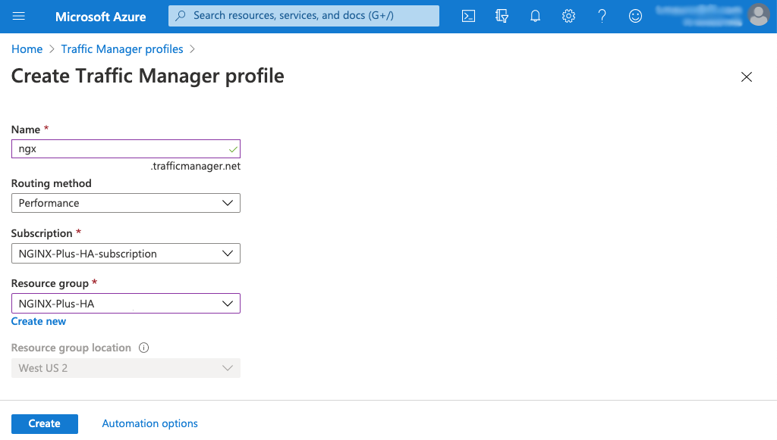Open the portal hamburger menu

tap(19, 17)
